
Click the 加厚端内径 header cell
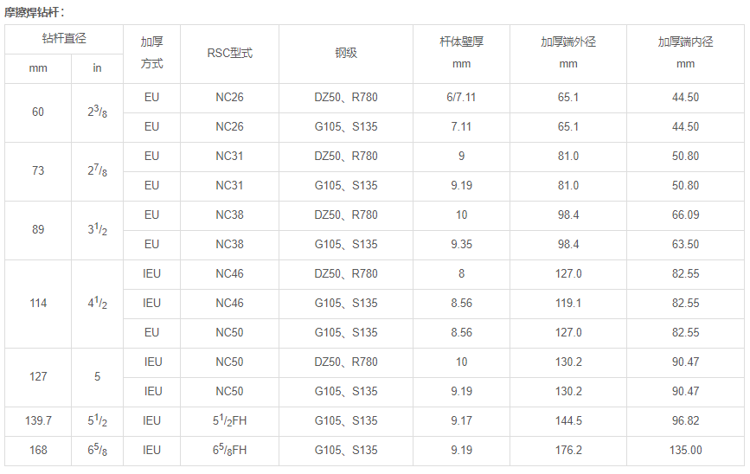point(685,54)
